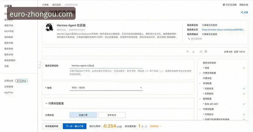Open the 地域 region dropdown 华东1（杭州）
The height and width of the screenshot is (132, 253).
point(106,88)
